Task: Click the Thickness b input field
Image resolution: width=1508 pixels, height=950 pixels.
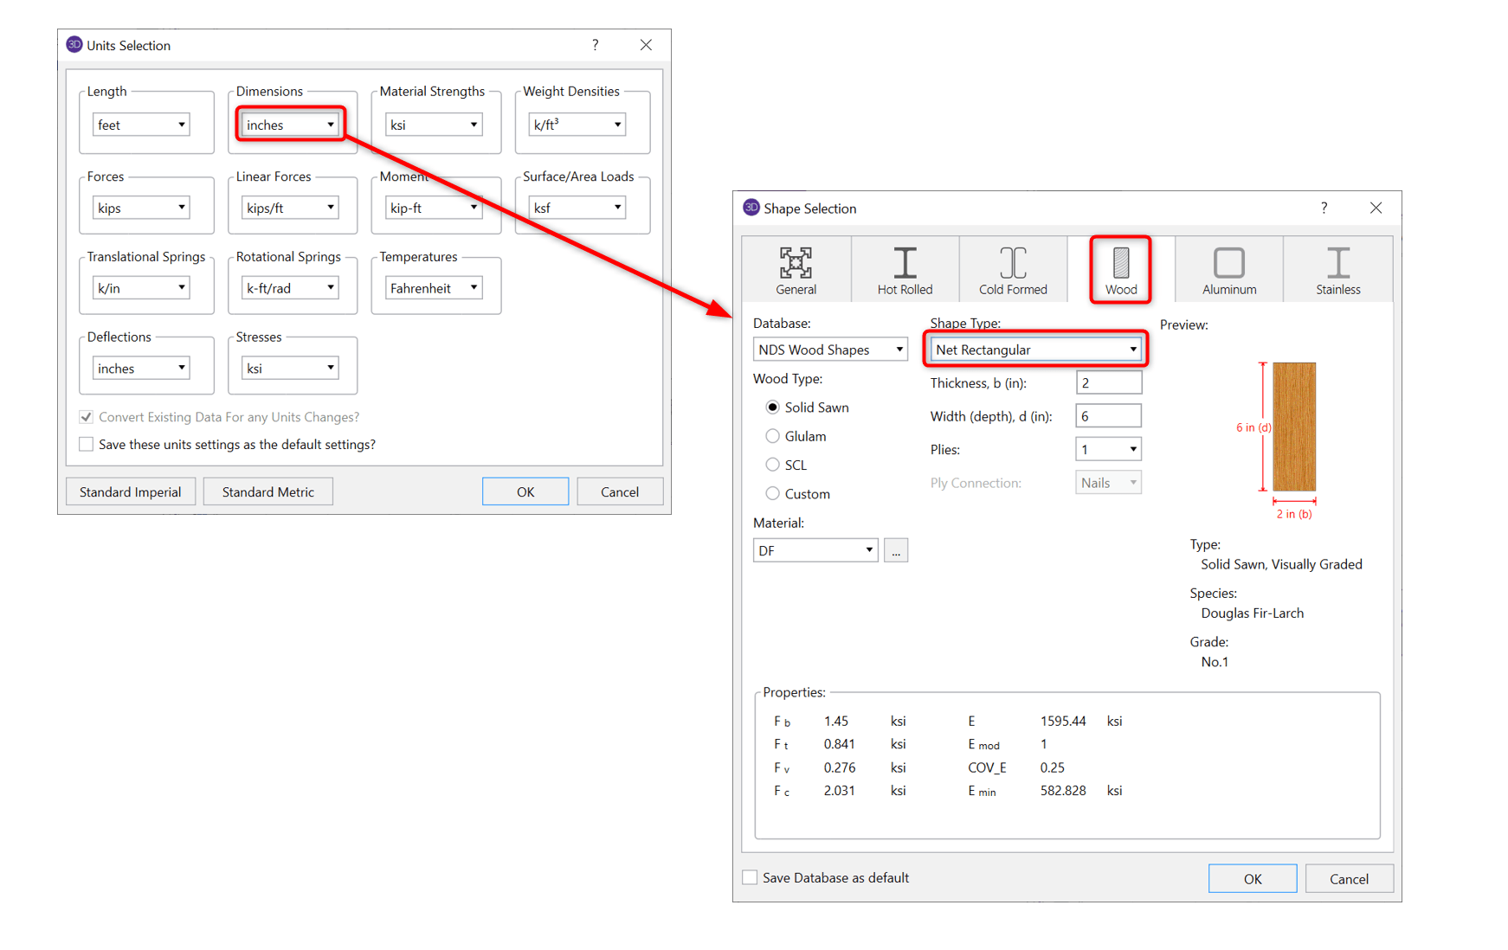Action: pos(1108,382)
